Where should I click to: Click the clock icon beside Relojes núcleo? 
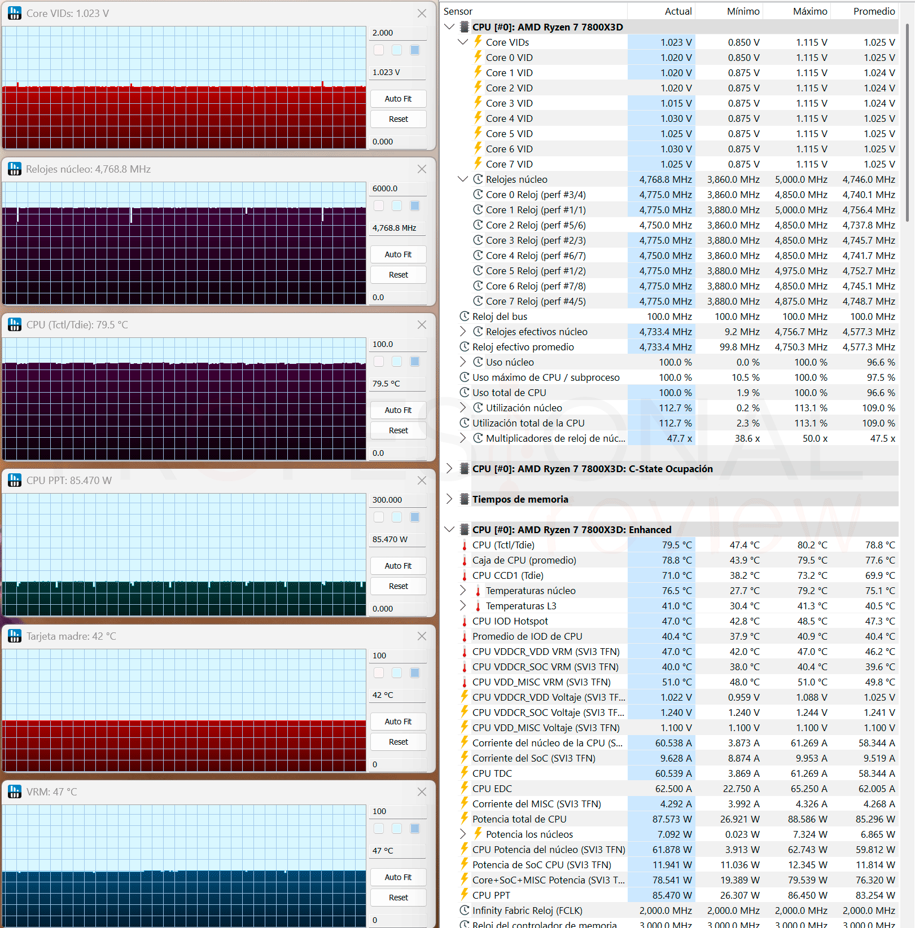(x=478, y=179)
